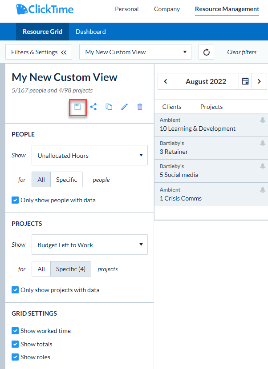Sort by the Clients column header
Image resolution: width=268 pixels, height=369 pixels.
pos(172,107)
